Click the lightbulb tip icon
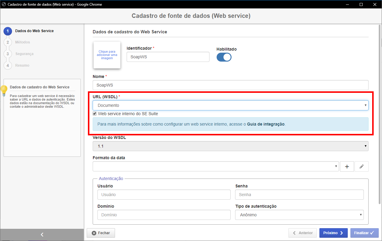The height and width of the screenshot is (241, 382). (4, 91)
